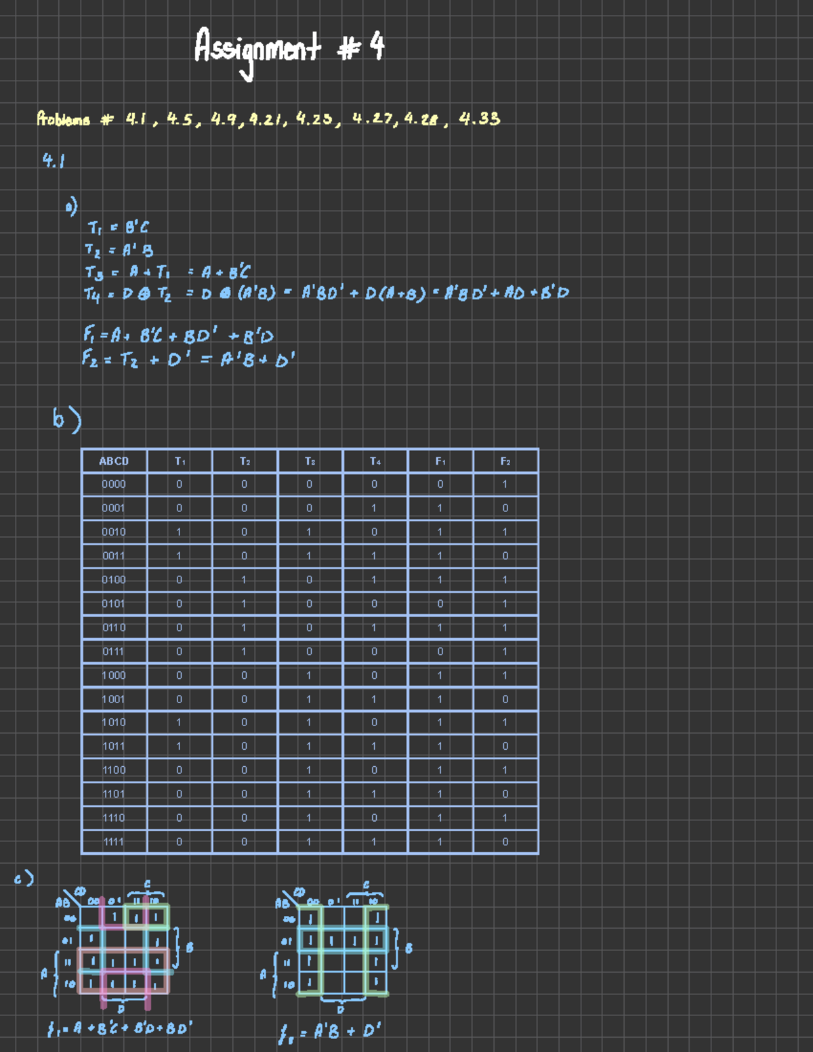The width and height of the screenshot is (813, 1052).
Task: Click the "T3" column header
Action: coord(310,461)
